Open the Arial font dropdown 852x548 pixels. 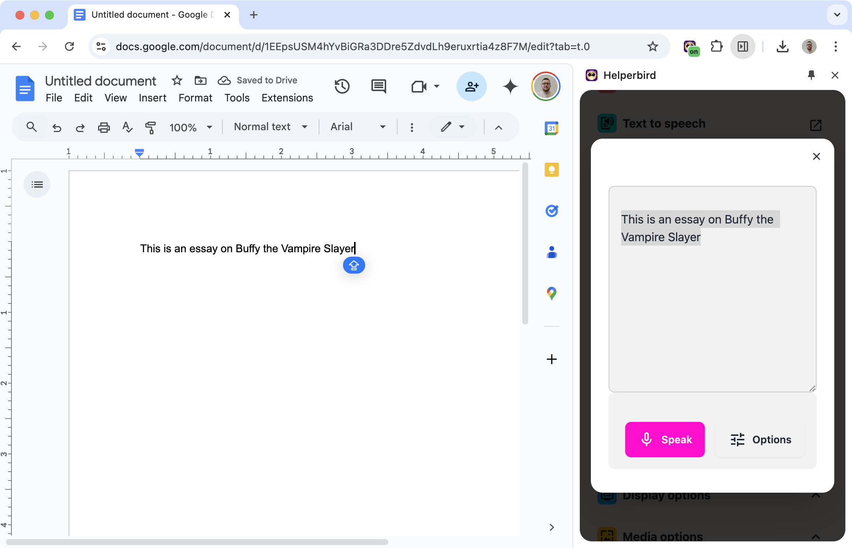[x=357, y=127]
